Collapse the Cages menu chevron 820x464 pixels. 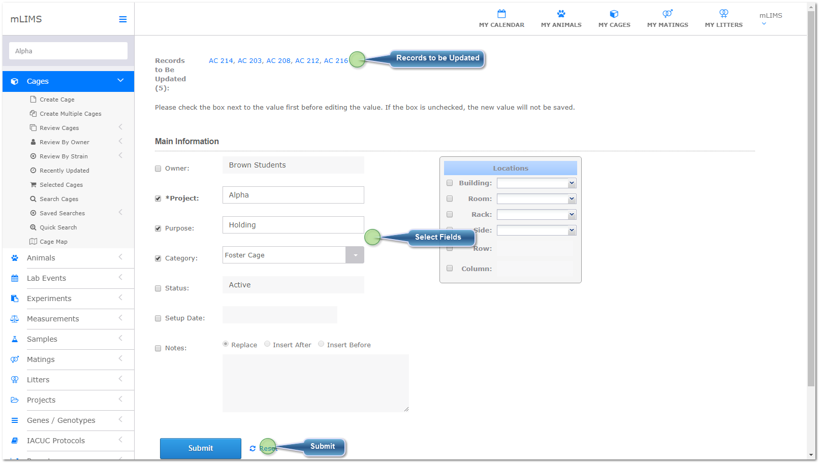120,80
